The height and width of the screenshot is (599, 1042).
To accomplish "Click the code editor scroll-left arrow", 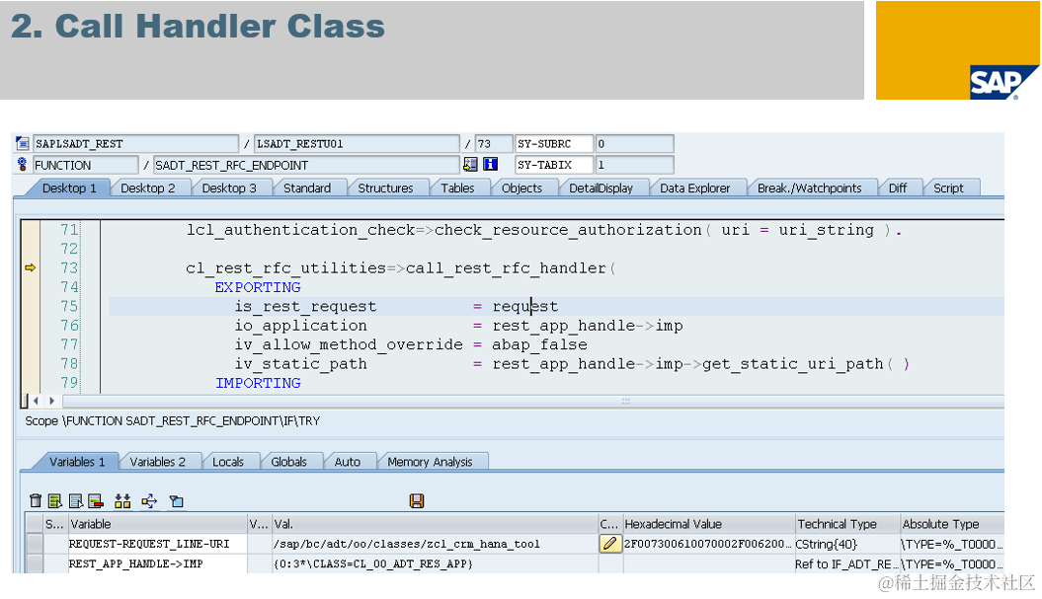I will coord(36,401).
